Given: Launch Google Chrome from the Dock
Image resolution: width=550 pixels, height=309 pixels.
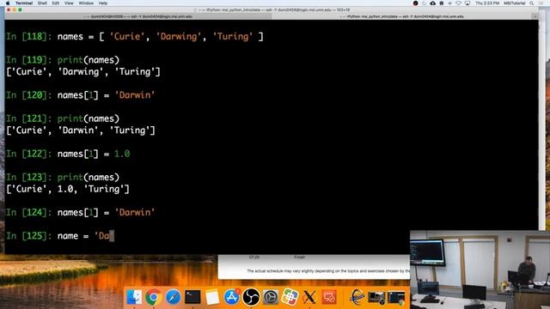Looking at the screenshot, I should [x=153, y=297].
